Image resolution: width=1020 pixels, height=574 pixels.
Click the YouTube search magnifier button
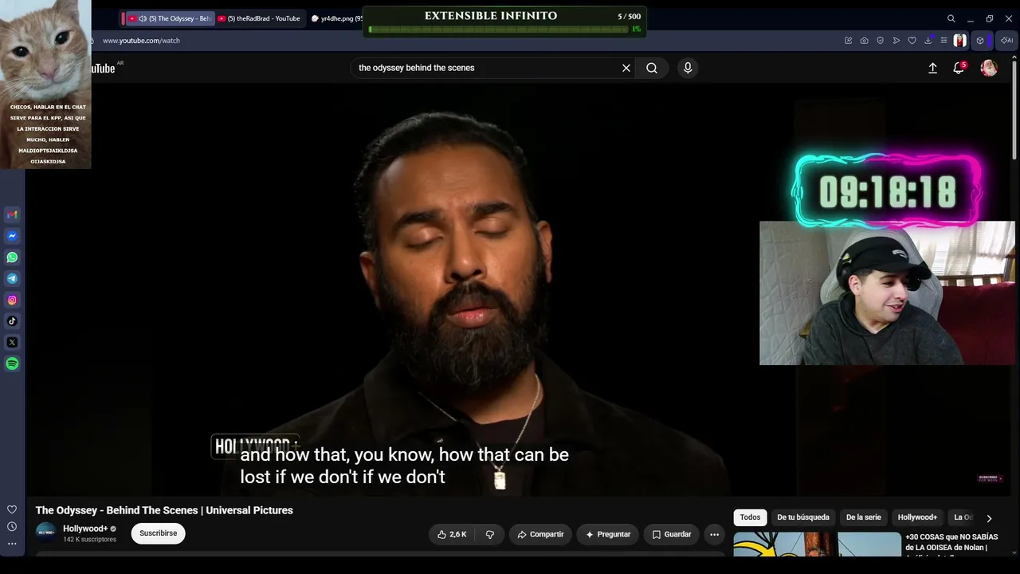(x=652, y=68)
